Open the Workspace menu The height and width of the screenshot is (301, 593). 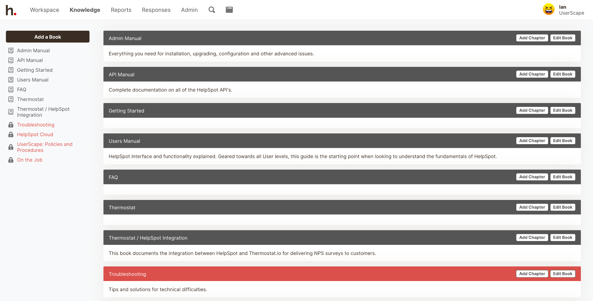click(45, 10)
